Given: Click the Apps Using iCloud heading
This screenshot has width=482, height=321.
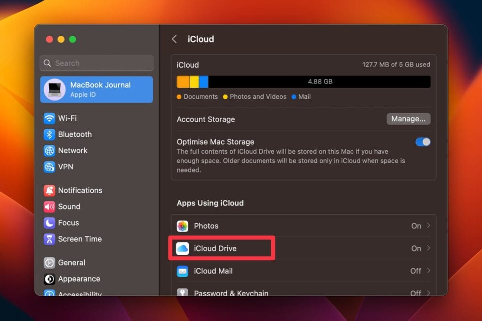Looking at the screenshot, I should point(210,203).
